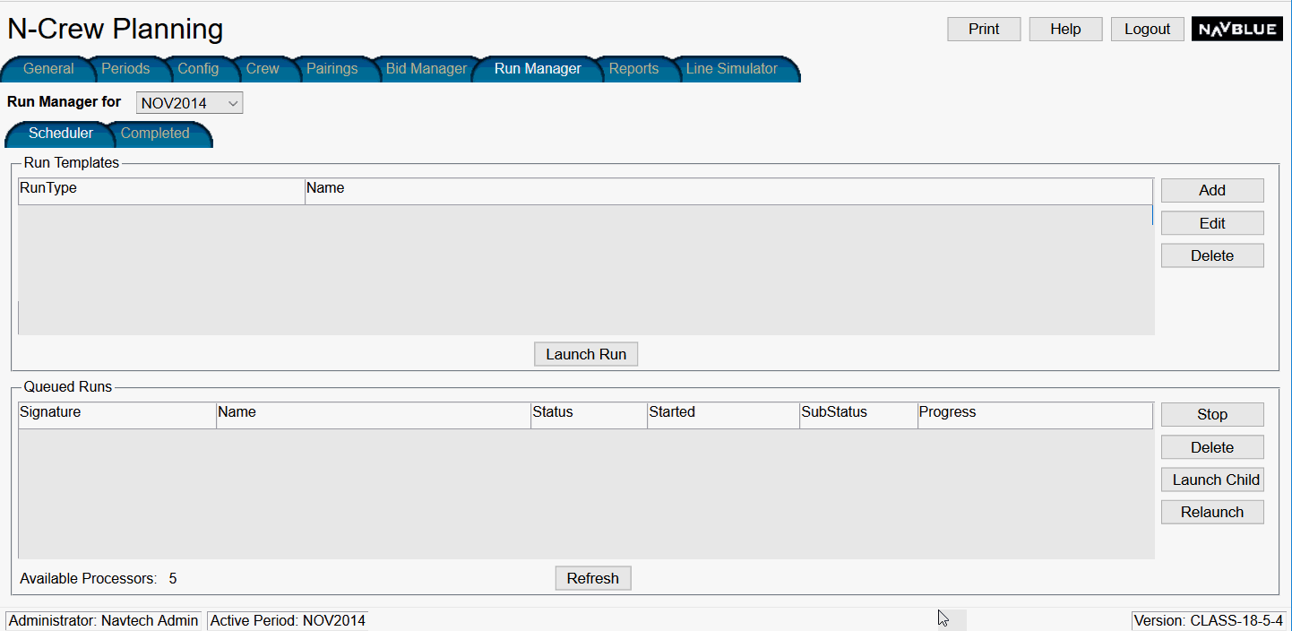Go to Line Simulator tab

tap(732, 69)
